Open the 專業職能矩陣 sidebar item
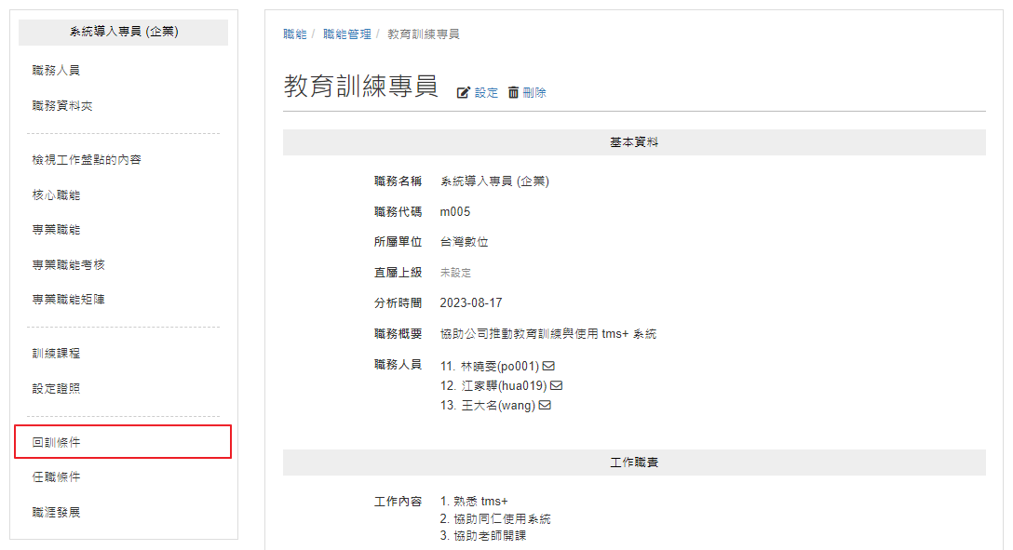Image resolution: width=1013 pixels, height=550 pixels. pyautogui.click(x=69, y=300)
